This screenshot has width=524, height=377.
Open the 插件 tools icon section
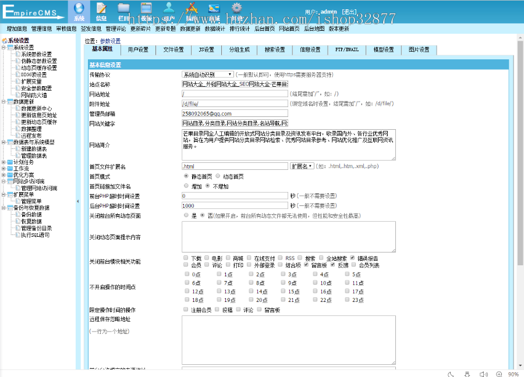(192, 12)
